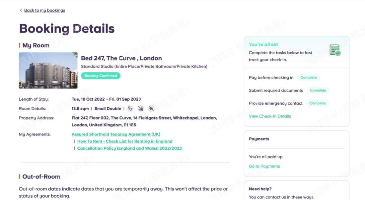Image resolution: width=365 pixels, height=200 pixels.
Task: Open View Check-In Details link
Action: [x=270, y=116]
